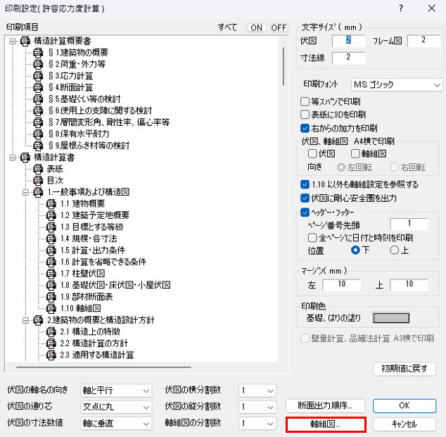Check 全ページに日付と時刻を印刷
The image size is (446, 437).
click(312, 238)
